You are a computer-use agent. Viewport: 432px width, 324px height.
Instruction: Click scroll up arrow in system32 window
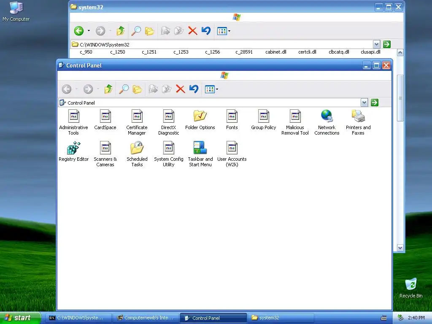pos(400,53)
